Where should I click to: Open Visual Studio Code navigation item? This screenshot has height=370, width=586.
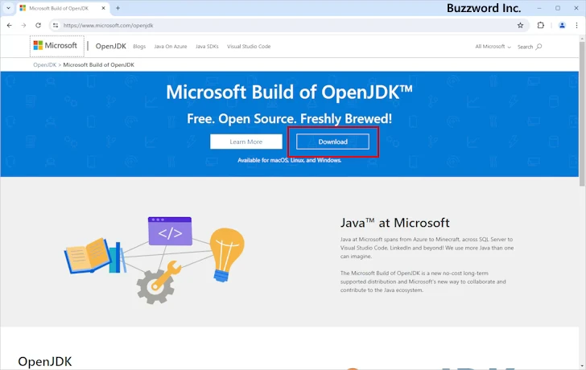(x=249, y=47)
